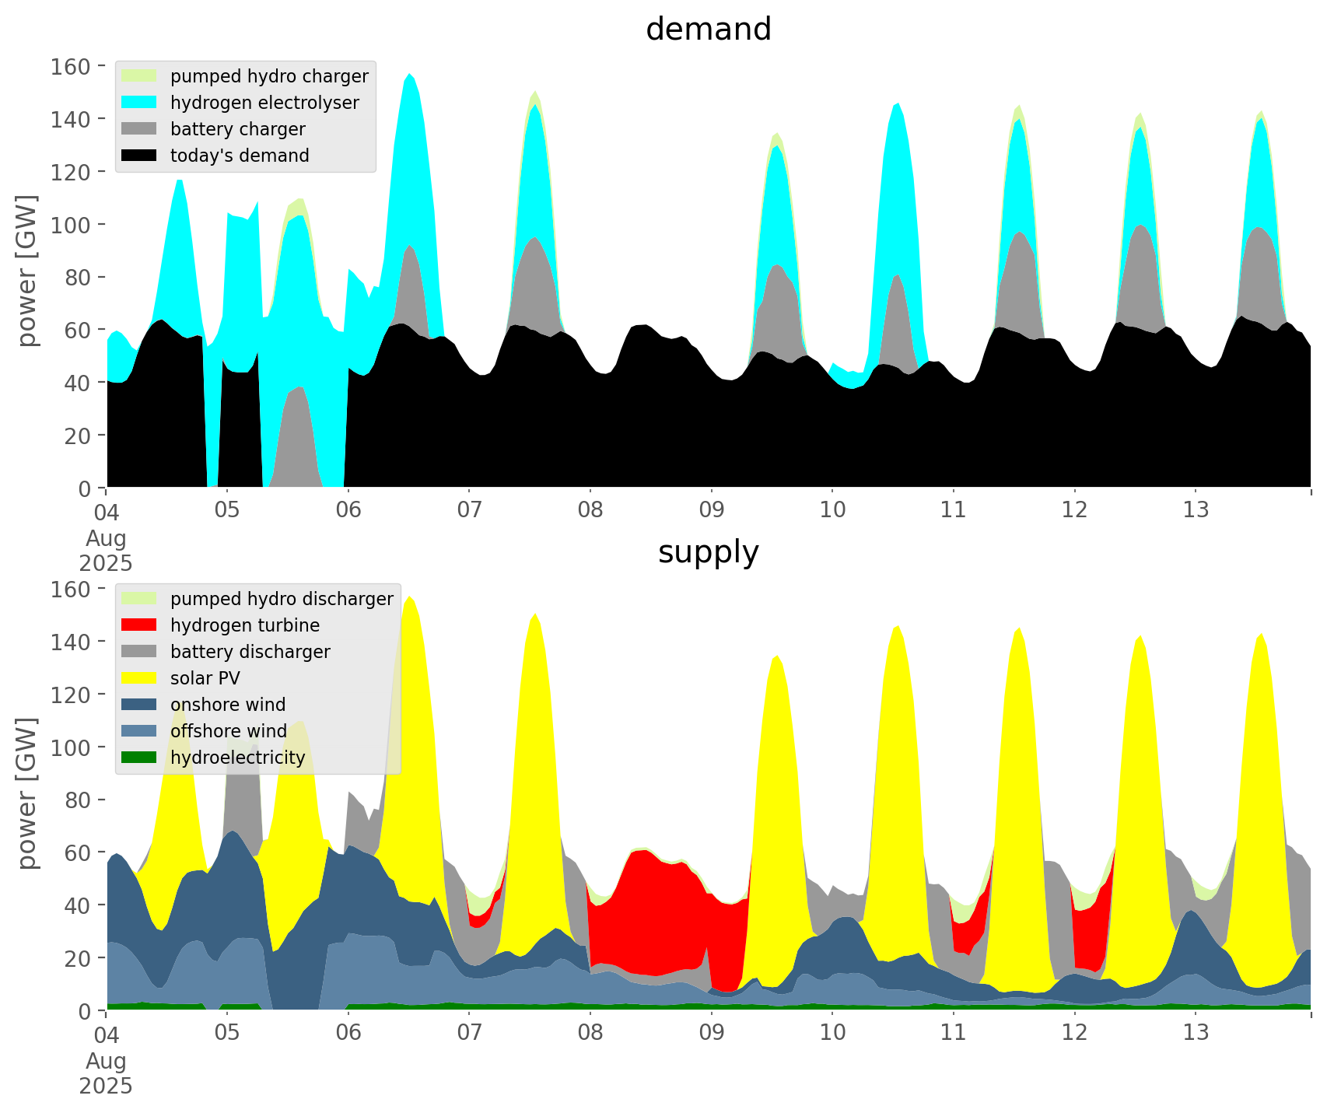Click the 160 y-axis tick on demand chart
Viewport: 1327px width, 1113px height.
[71, 66]
